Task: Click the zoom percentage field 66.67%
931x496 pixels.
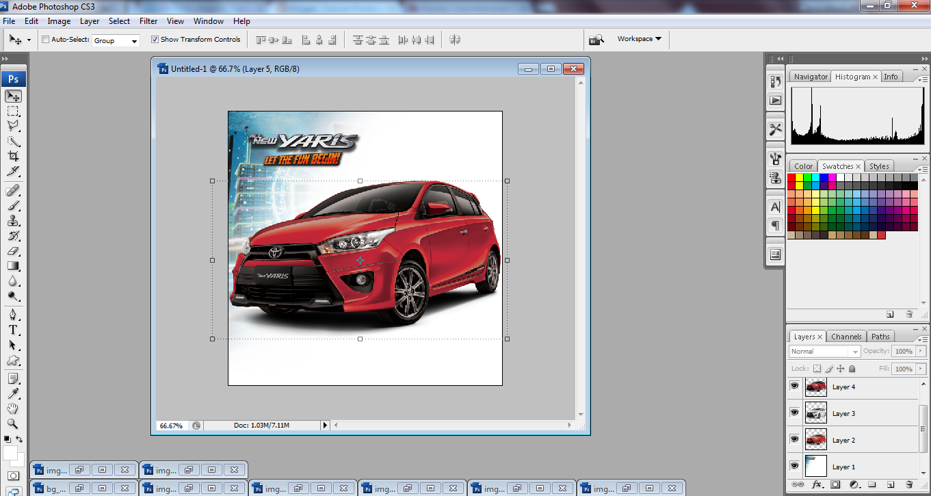Action: pos(171,426)
